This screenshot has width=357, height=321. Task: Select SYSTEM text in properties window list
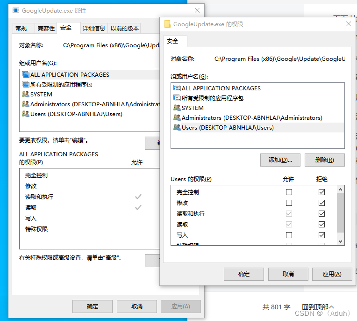coord(41,94)
